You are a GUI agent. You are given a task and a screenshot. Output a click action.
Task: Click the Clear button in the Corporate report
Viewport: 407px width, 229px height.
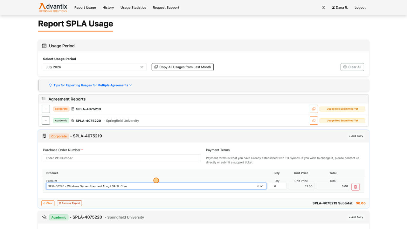(x=48, y=203)
